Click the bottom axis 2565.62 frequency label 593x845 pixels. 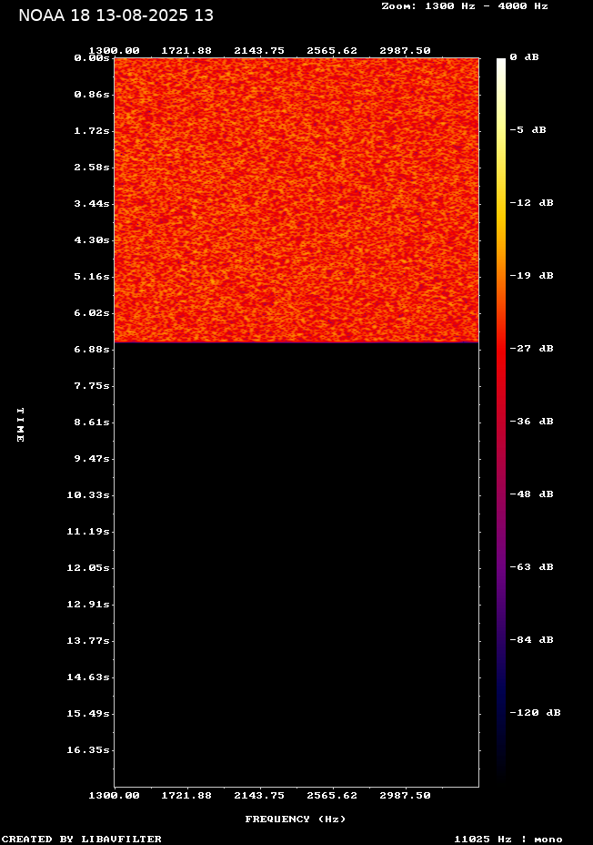pos(332,796)
